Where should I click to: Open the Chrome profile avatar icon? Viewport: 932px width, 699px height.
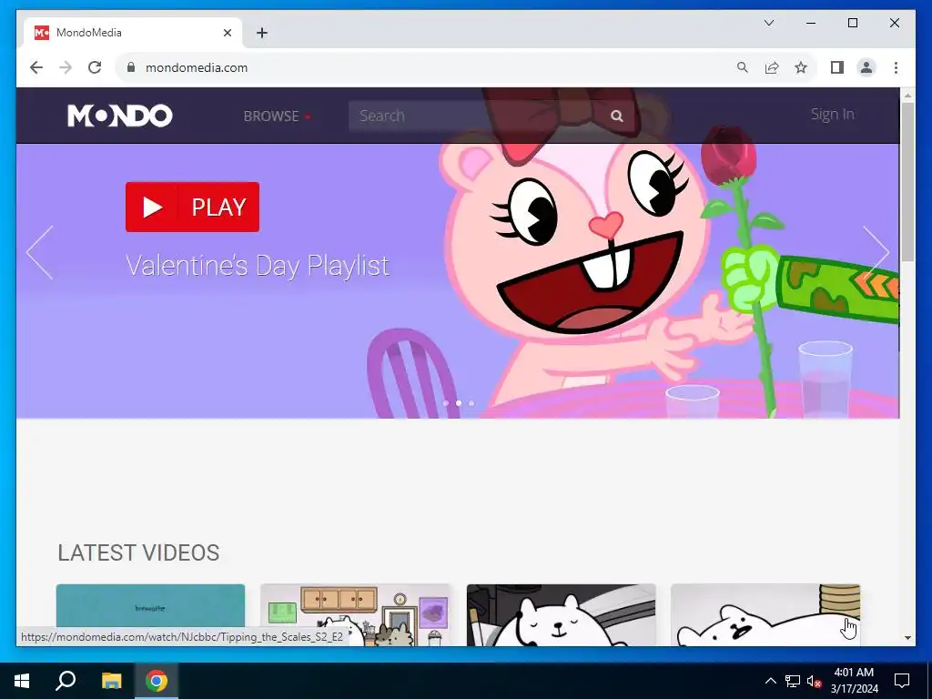(x=866, y=67)
